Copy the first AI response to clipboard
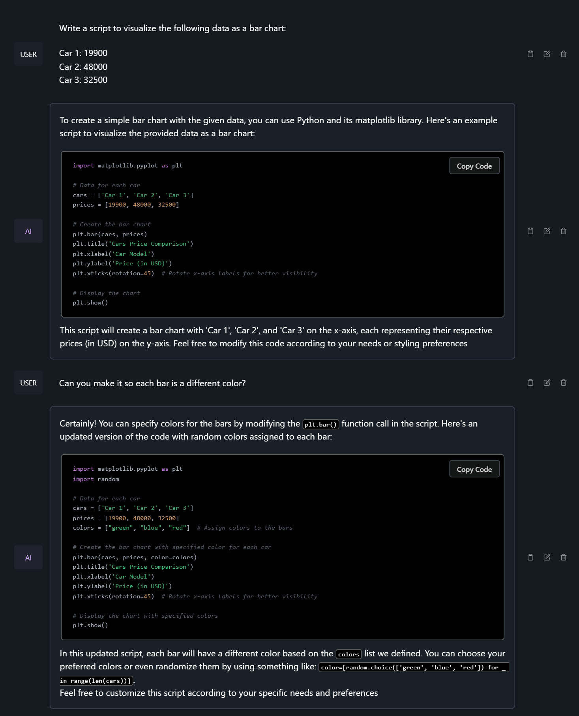The width and height of the screenshot is (579, 716). tap(530, 231)
